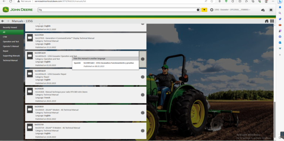This screenshot has height=141, width=284.
Task: Click language globe for tm143019
Action: (x=143, y=113)
